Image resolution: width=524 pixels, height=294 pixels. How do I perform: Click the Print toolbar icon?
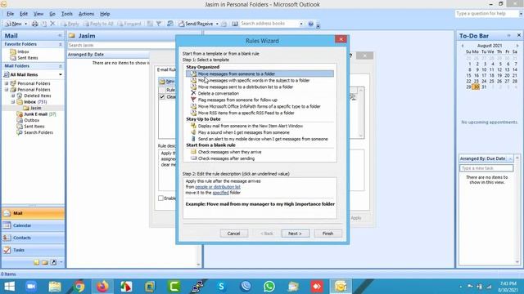tap(34, 24)
